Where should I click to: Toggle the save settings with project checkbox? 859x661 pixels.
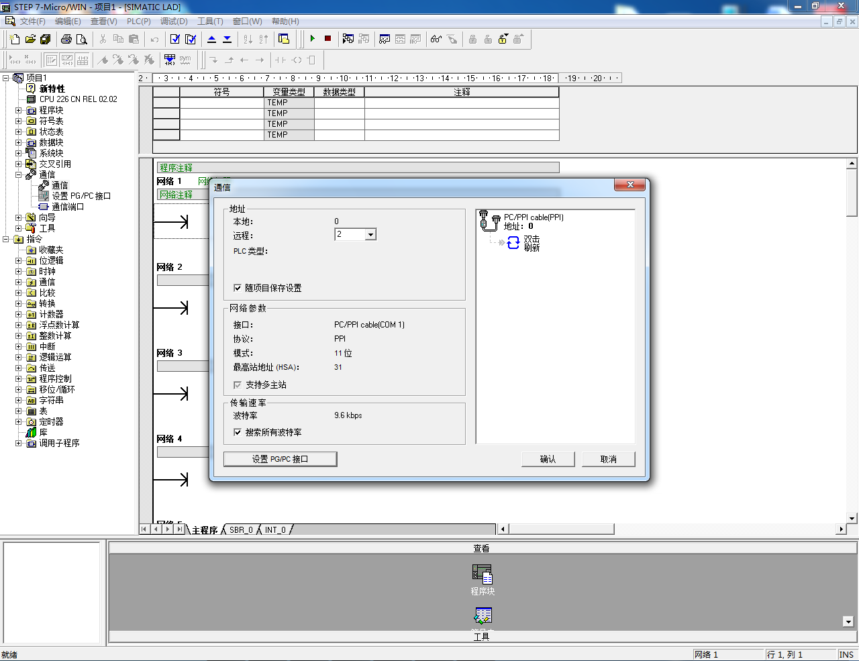[238, 288]
